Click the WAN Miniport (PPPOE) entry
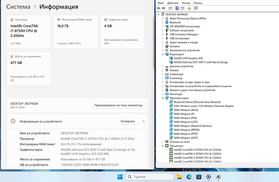The height and width of the screenshot is (182, 279). [x=187, y=130]
